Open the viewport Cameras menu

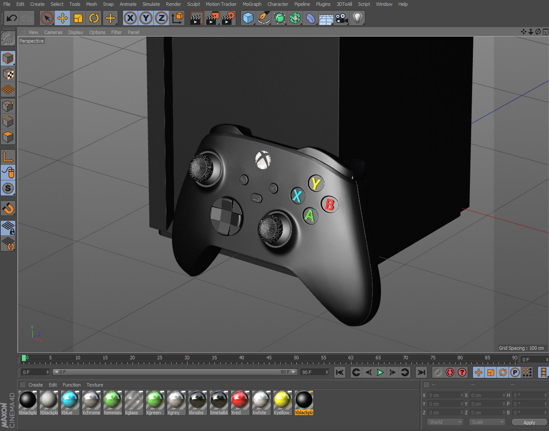(53, 32)
